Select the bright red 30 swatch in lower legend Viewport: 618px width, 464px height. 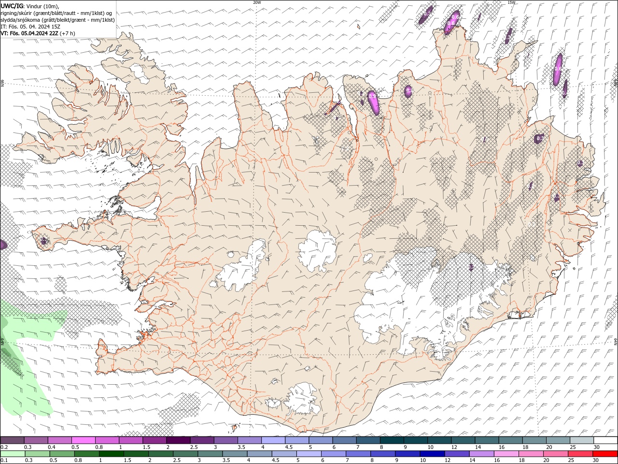(x=604, y=454)
